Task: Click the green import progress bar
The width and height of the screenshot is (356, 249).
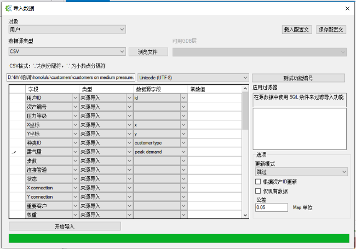Action: pos(179,238)
